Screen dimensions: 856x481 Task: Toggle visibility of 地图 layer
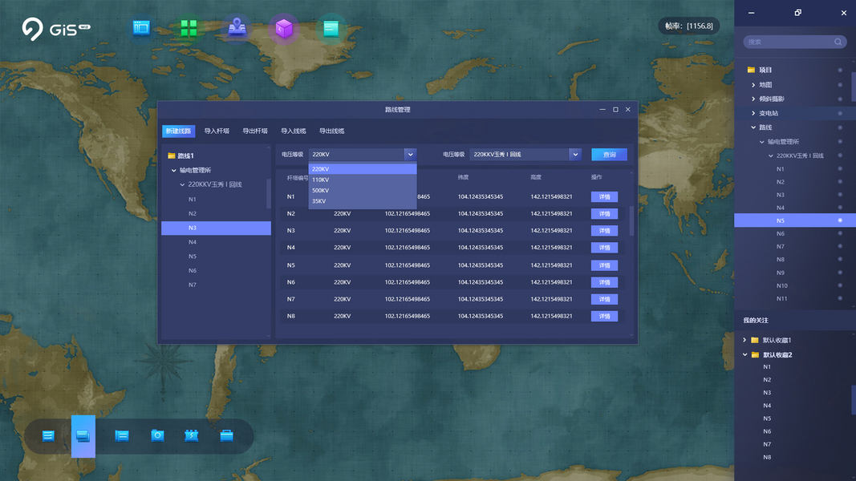point(840,84)
